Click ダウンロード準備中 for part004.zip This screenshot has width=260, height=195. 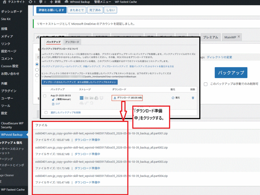[x=87, y=182]
